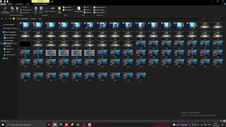Click Imagens in the address path
This screenshot has width=226, height=127.
[x=33, y=19]
